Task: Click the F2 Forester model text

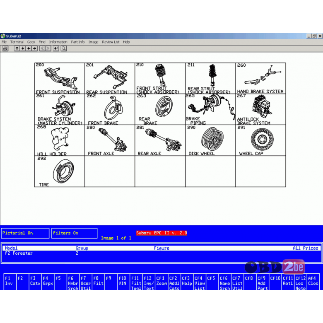Action: pos(19,253)
